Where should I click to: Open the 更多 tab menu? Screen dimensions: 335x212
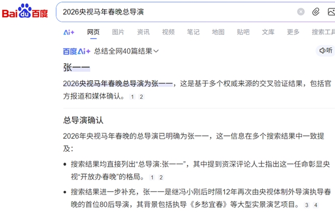click(293, 32)
